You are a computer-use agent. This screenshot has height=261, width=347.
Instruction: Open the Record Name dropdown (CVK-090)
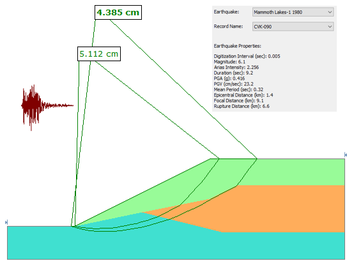(293, 27)
